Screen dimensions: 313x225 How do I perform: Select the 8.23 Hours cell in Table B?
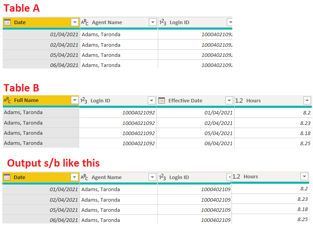pyautogui.click(x=273, y=123)
